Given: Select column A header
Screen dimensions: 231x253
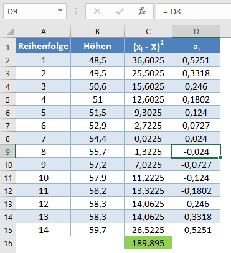Looking at the screenshot, I should coord(43,32).
